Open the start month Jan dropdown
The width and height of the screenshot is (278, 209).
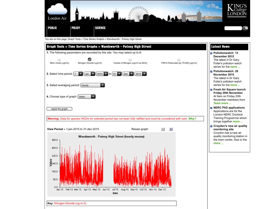[90, 73]
